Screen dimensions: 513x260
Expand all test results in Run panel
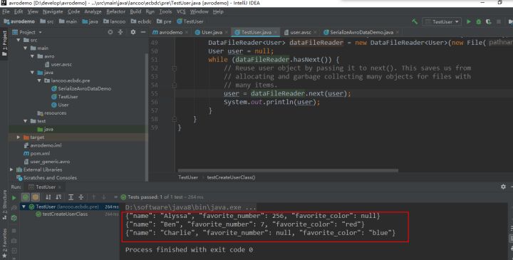71,197
